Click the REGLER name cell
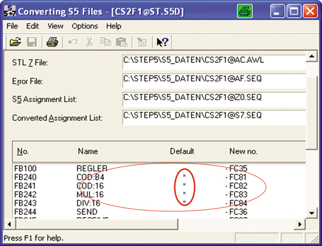Viewport: 322px width, 246px height. pyautogui.click(x=92, y=168)
